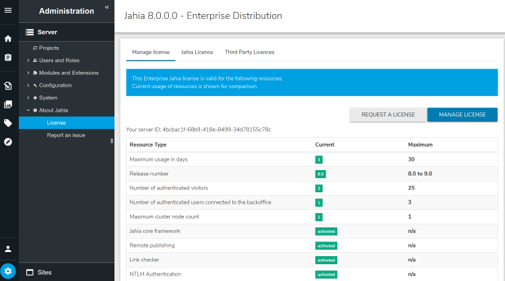505x281 pixels.
Task: Open the Projects entry
Action: click(x=49, y=48)
